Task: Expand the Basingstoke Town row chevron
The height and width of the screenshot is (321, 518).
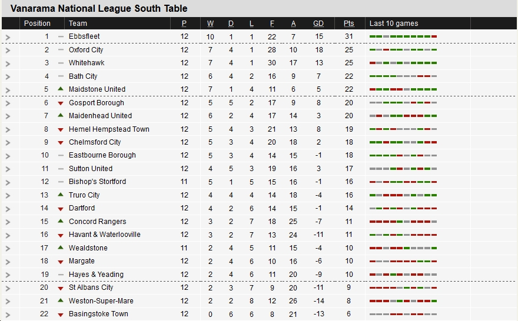Action: coord(8,315)
